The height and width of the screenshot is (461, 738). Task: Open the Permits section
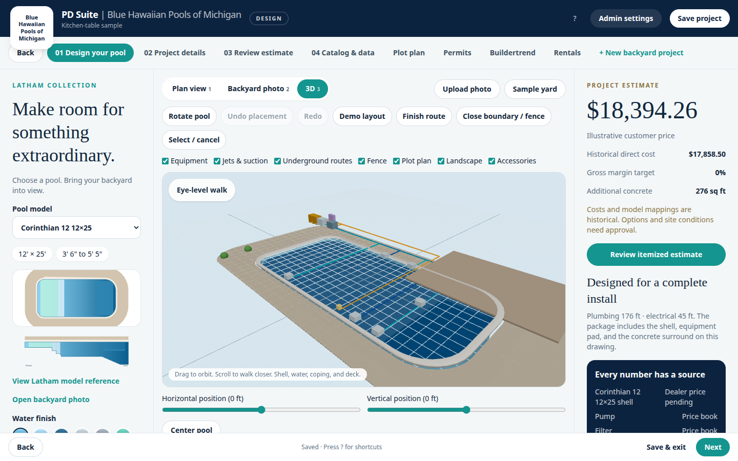point(457,53)
